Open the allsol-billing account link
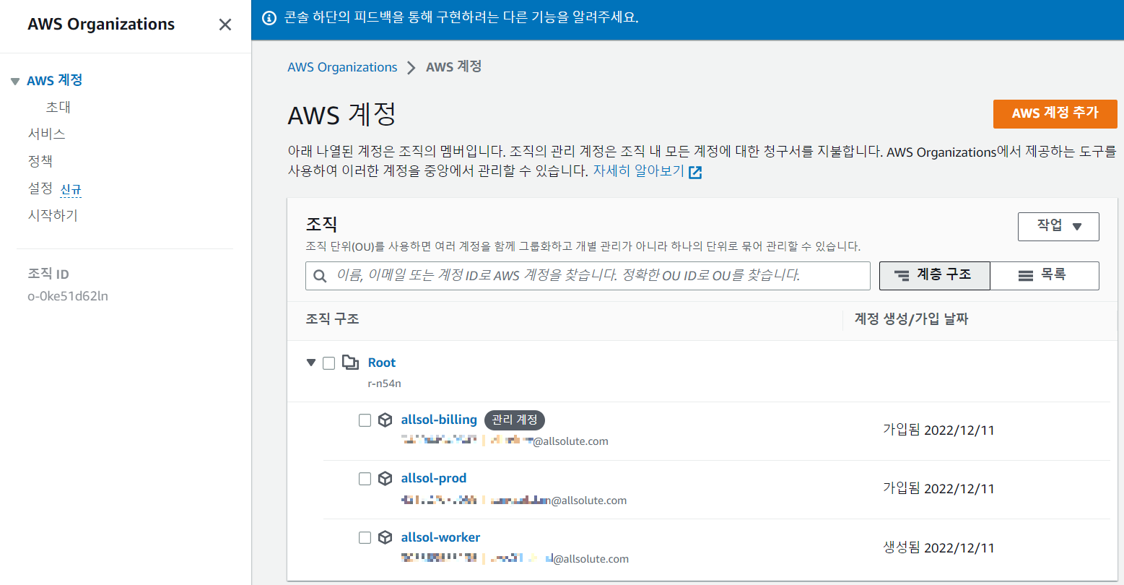This screenshot has width=1124, height=585. coord(439,420)
